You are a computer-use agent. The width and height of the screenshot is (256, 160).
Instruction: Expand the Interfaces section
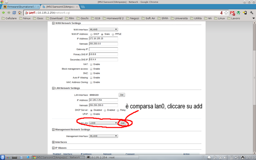point(53,142)
